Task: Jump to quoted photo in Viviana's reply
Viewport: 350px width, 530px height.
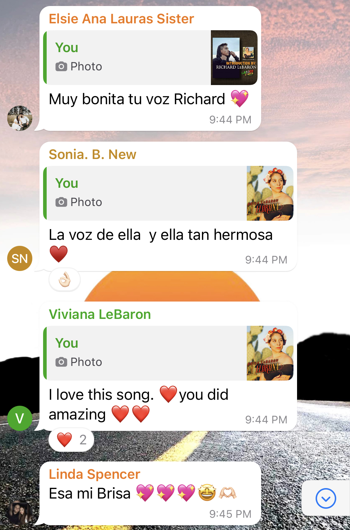Action: (168, 353)
